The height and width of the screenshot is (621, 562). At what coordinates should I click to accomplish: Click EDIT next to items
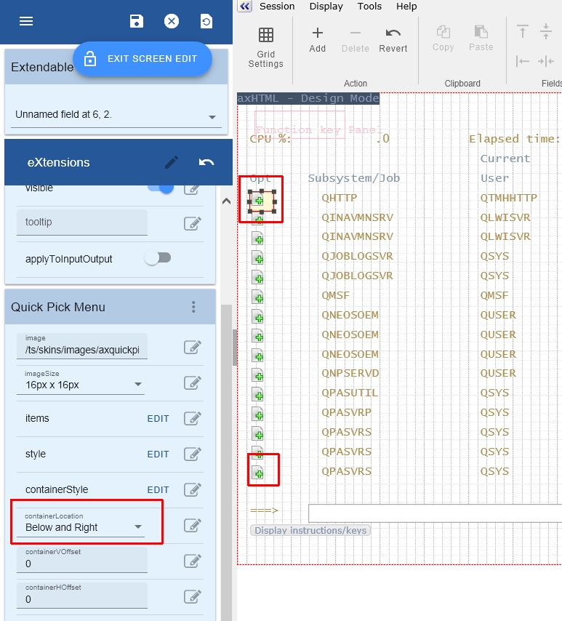158,419
